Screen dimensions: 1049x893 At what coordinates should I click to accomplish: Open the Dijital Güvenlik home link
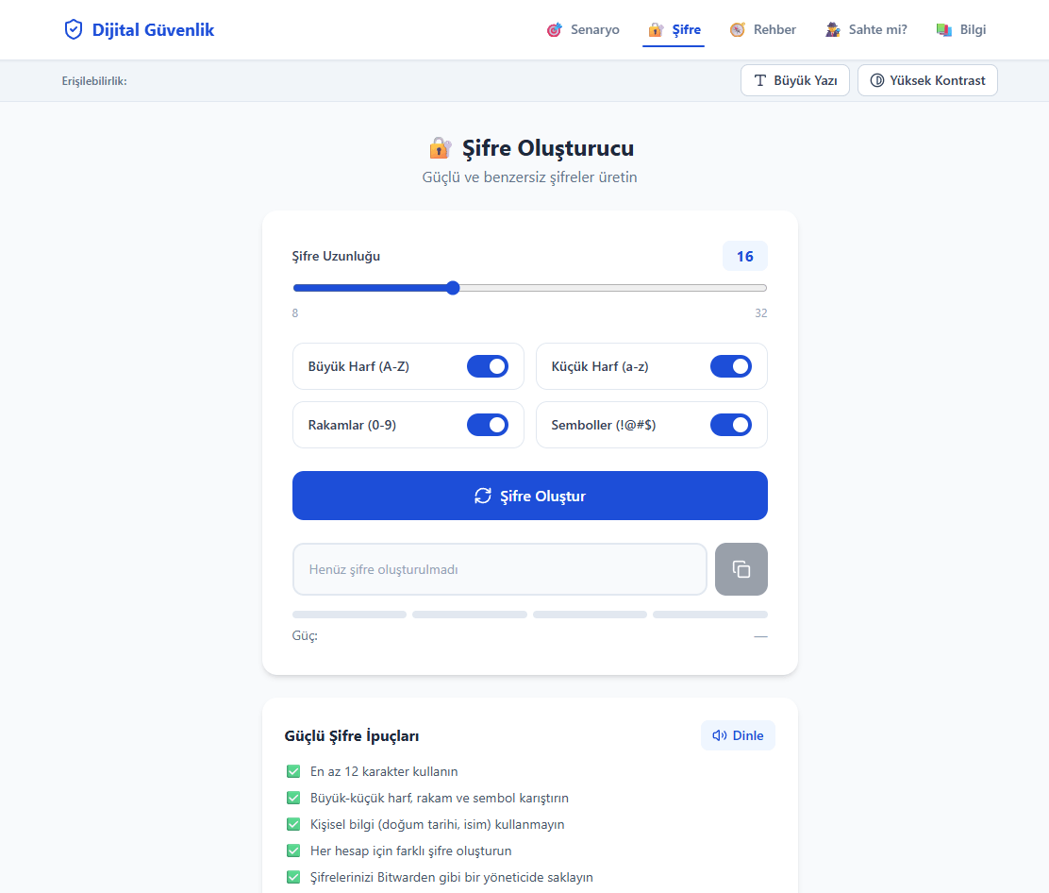pyautogui.click(x=140, y=29)
